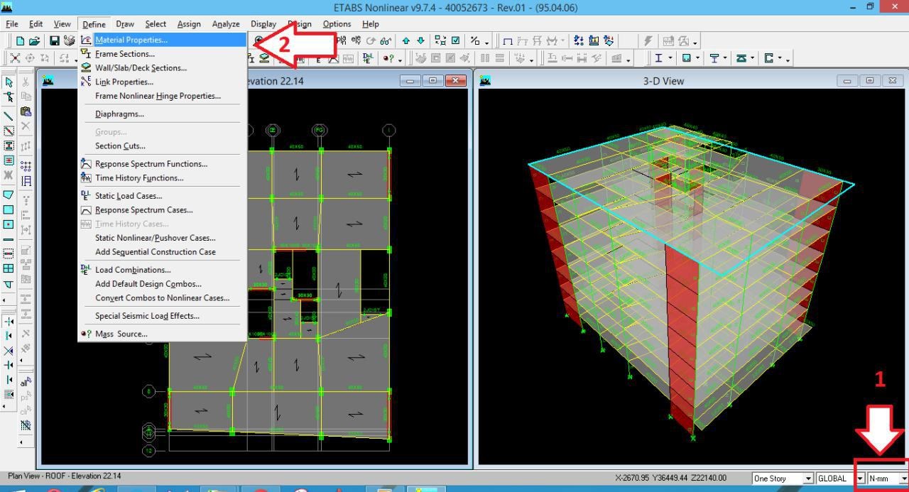Maximize the 3-D View window

click(x=871, y=80)
